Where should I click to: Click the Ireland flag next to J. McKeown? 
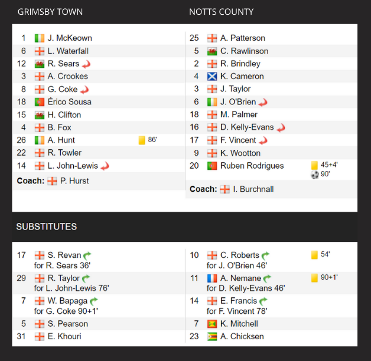(40, 38)
